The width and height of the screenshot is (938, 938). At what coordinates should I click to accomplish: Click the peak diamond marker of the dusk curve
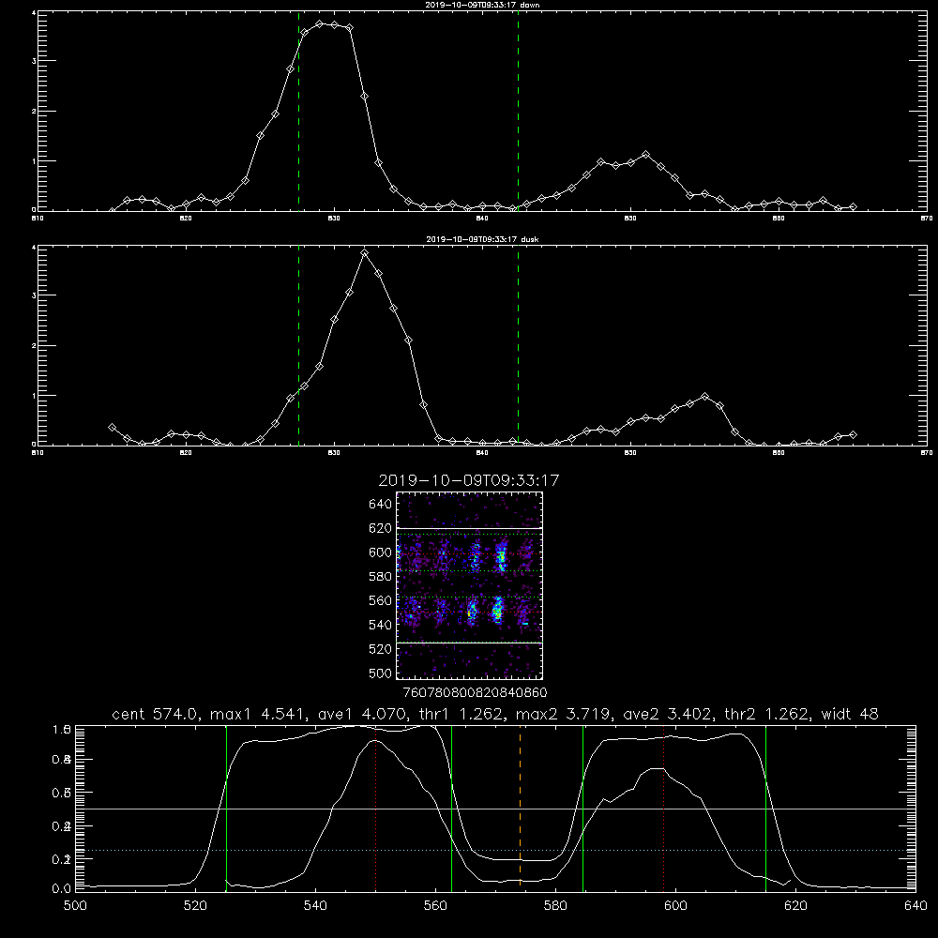pyautogui.click(x=364, y=253)
